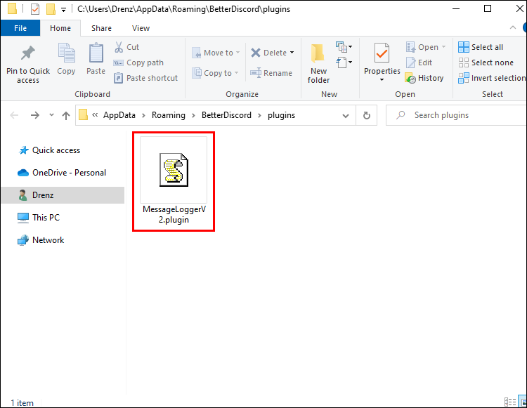This screenshot has width=527, height=408.
Task: Open Customize Quick Access Toolbar dropdown
Action: click(x=63, y=10)
